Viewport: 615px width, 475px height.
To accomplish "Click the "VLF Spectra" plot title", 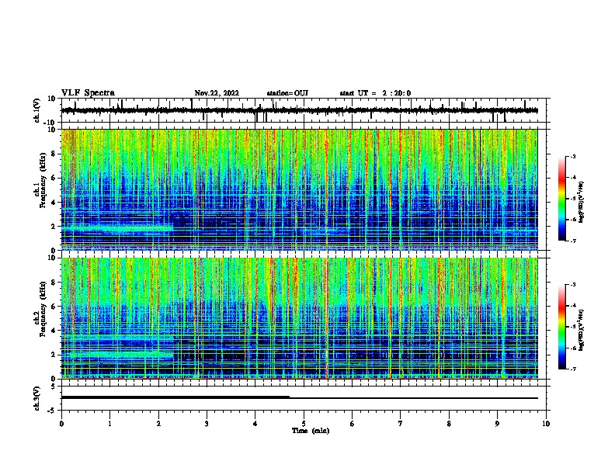I will [88, 93].
